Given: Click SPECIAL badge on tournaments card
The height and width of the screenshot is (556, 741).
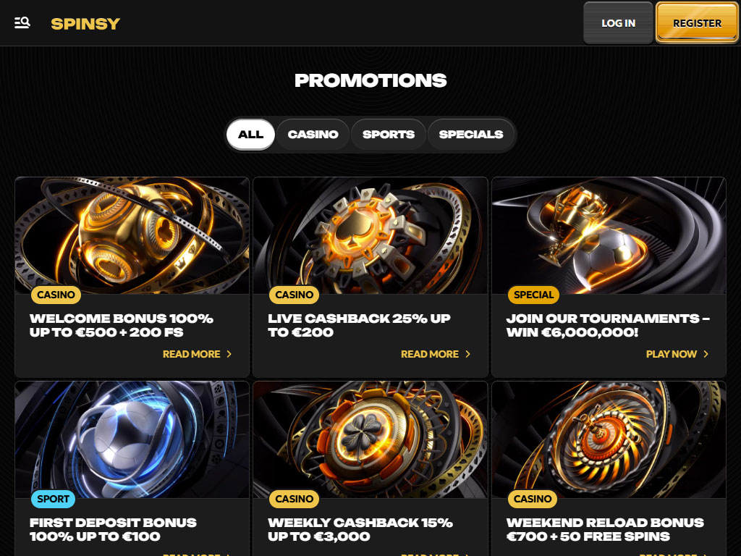Looking at the screenshot, I should (533, 295).
